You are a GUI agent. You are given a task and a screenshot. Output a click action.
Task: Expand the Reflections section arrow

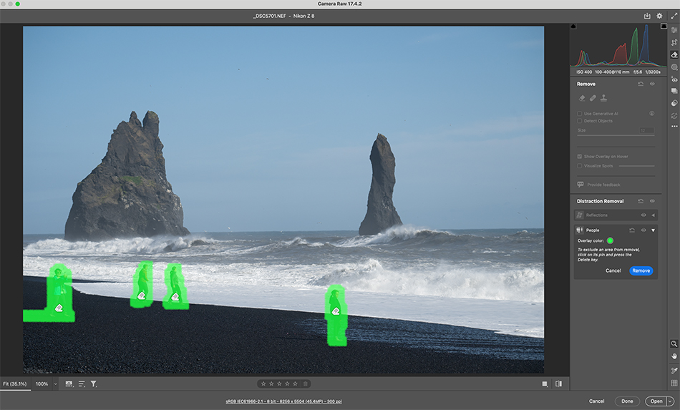pyautogui.click(x=653, y=215)
